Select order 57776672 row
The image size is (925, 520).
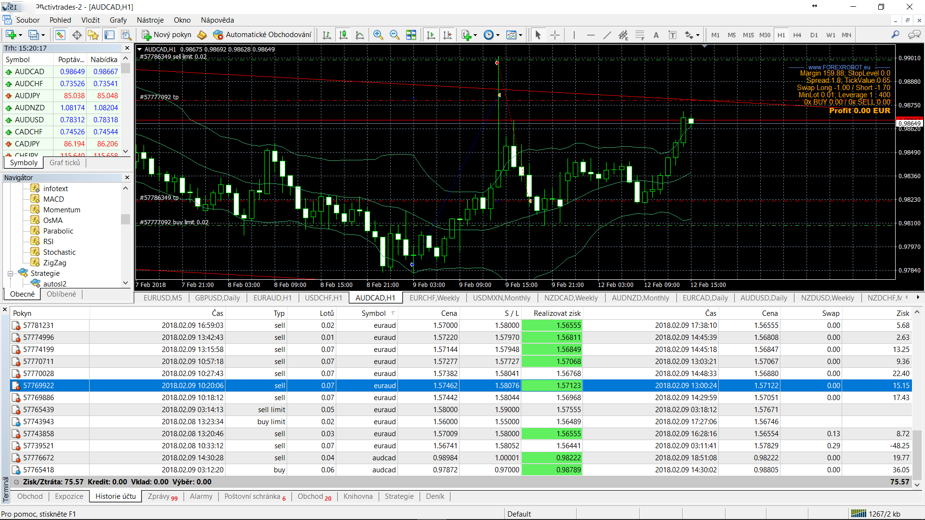[x=461, y=458]
